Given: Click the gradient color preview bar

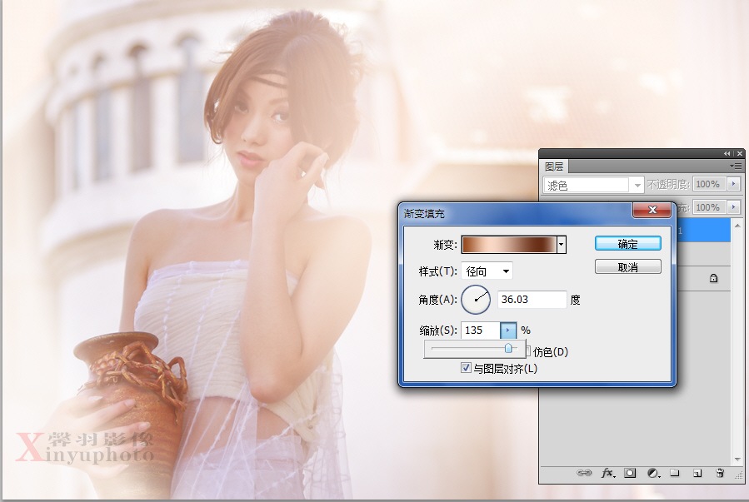Looking at the screenshot, I should [x=509, y=245].
